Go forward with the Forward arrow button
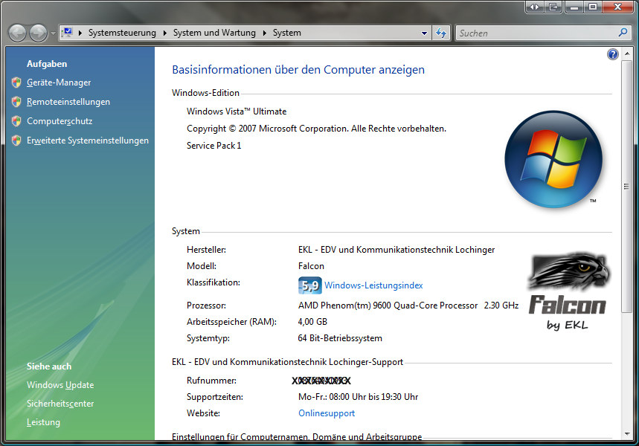 pyautogui.click(x=38, y=33)
